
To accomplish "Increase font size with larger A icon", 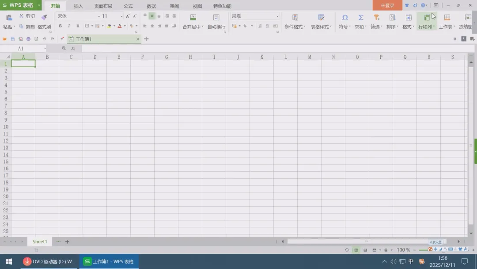I will coord(128,16).
